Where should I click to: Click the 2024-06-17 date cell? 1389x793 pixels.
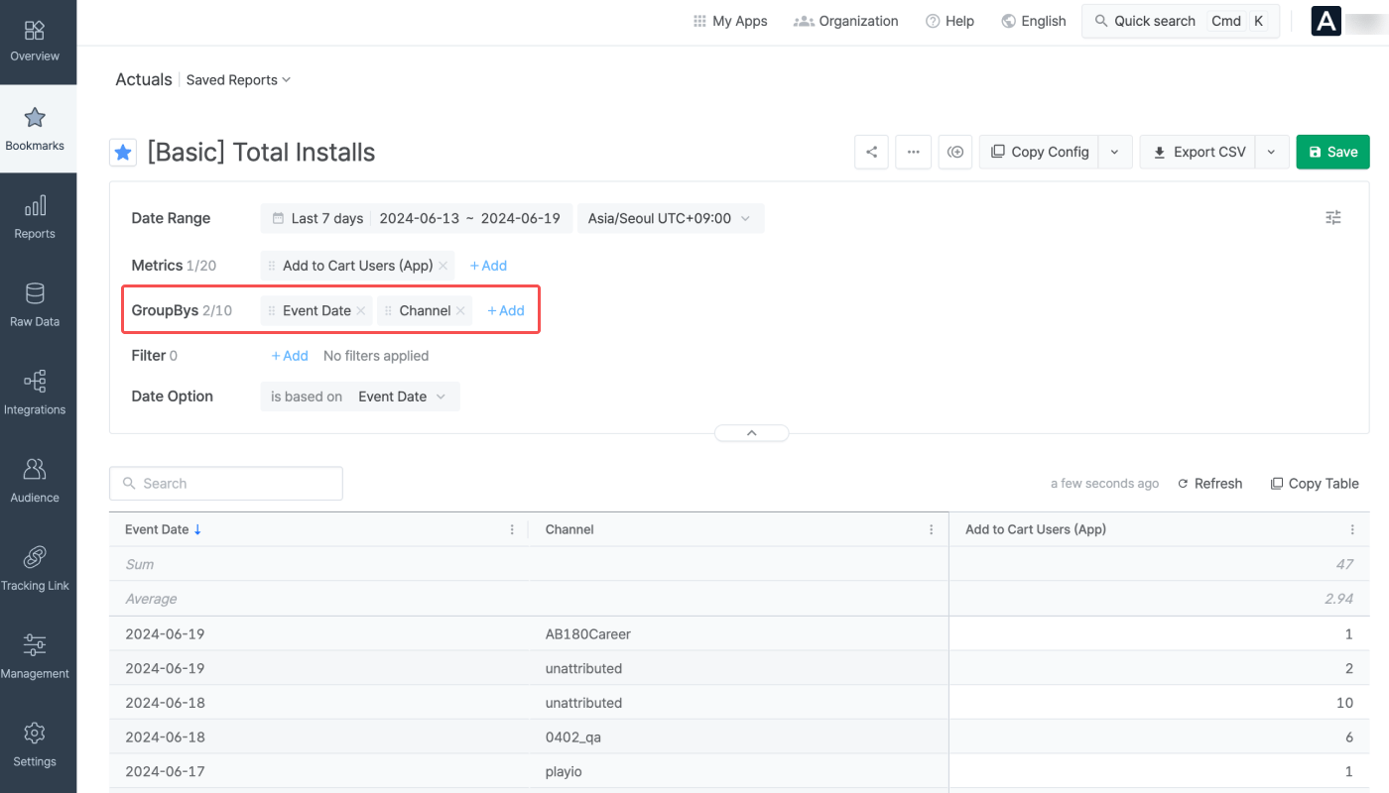coord(165,771)
